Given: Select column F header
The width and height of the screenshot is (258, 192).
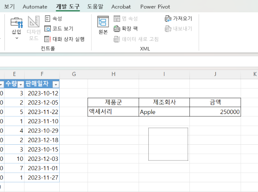Looking at the screenshot, I should pyautogui.click(x=42, y=74).
